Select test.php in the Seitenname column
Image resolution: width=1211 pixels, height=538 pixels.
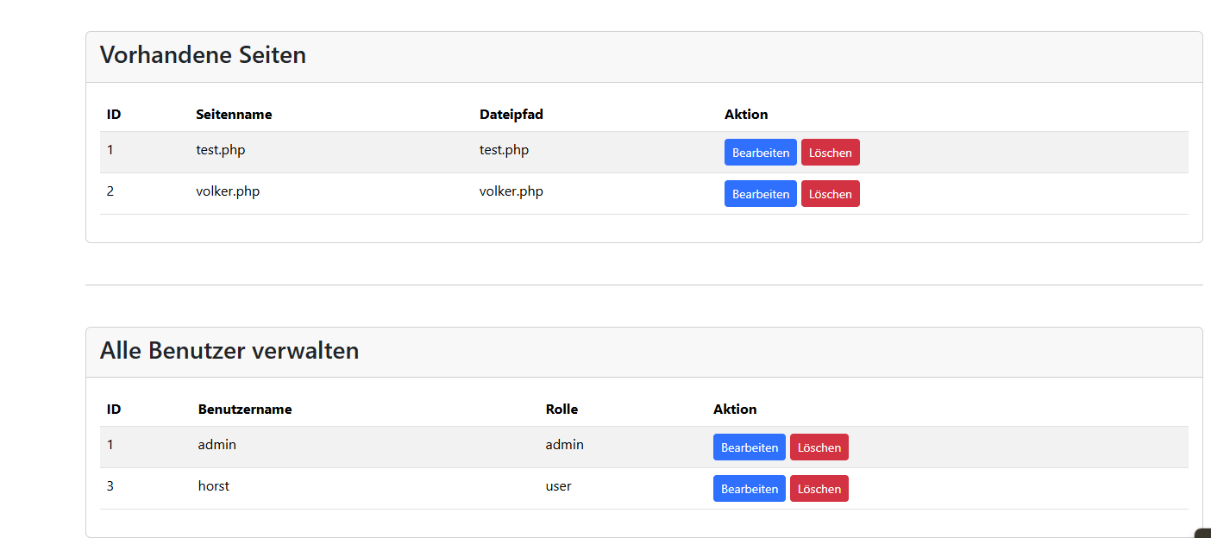220,150
